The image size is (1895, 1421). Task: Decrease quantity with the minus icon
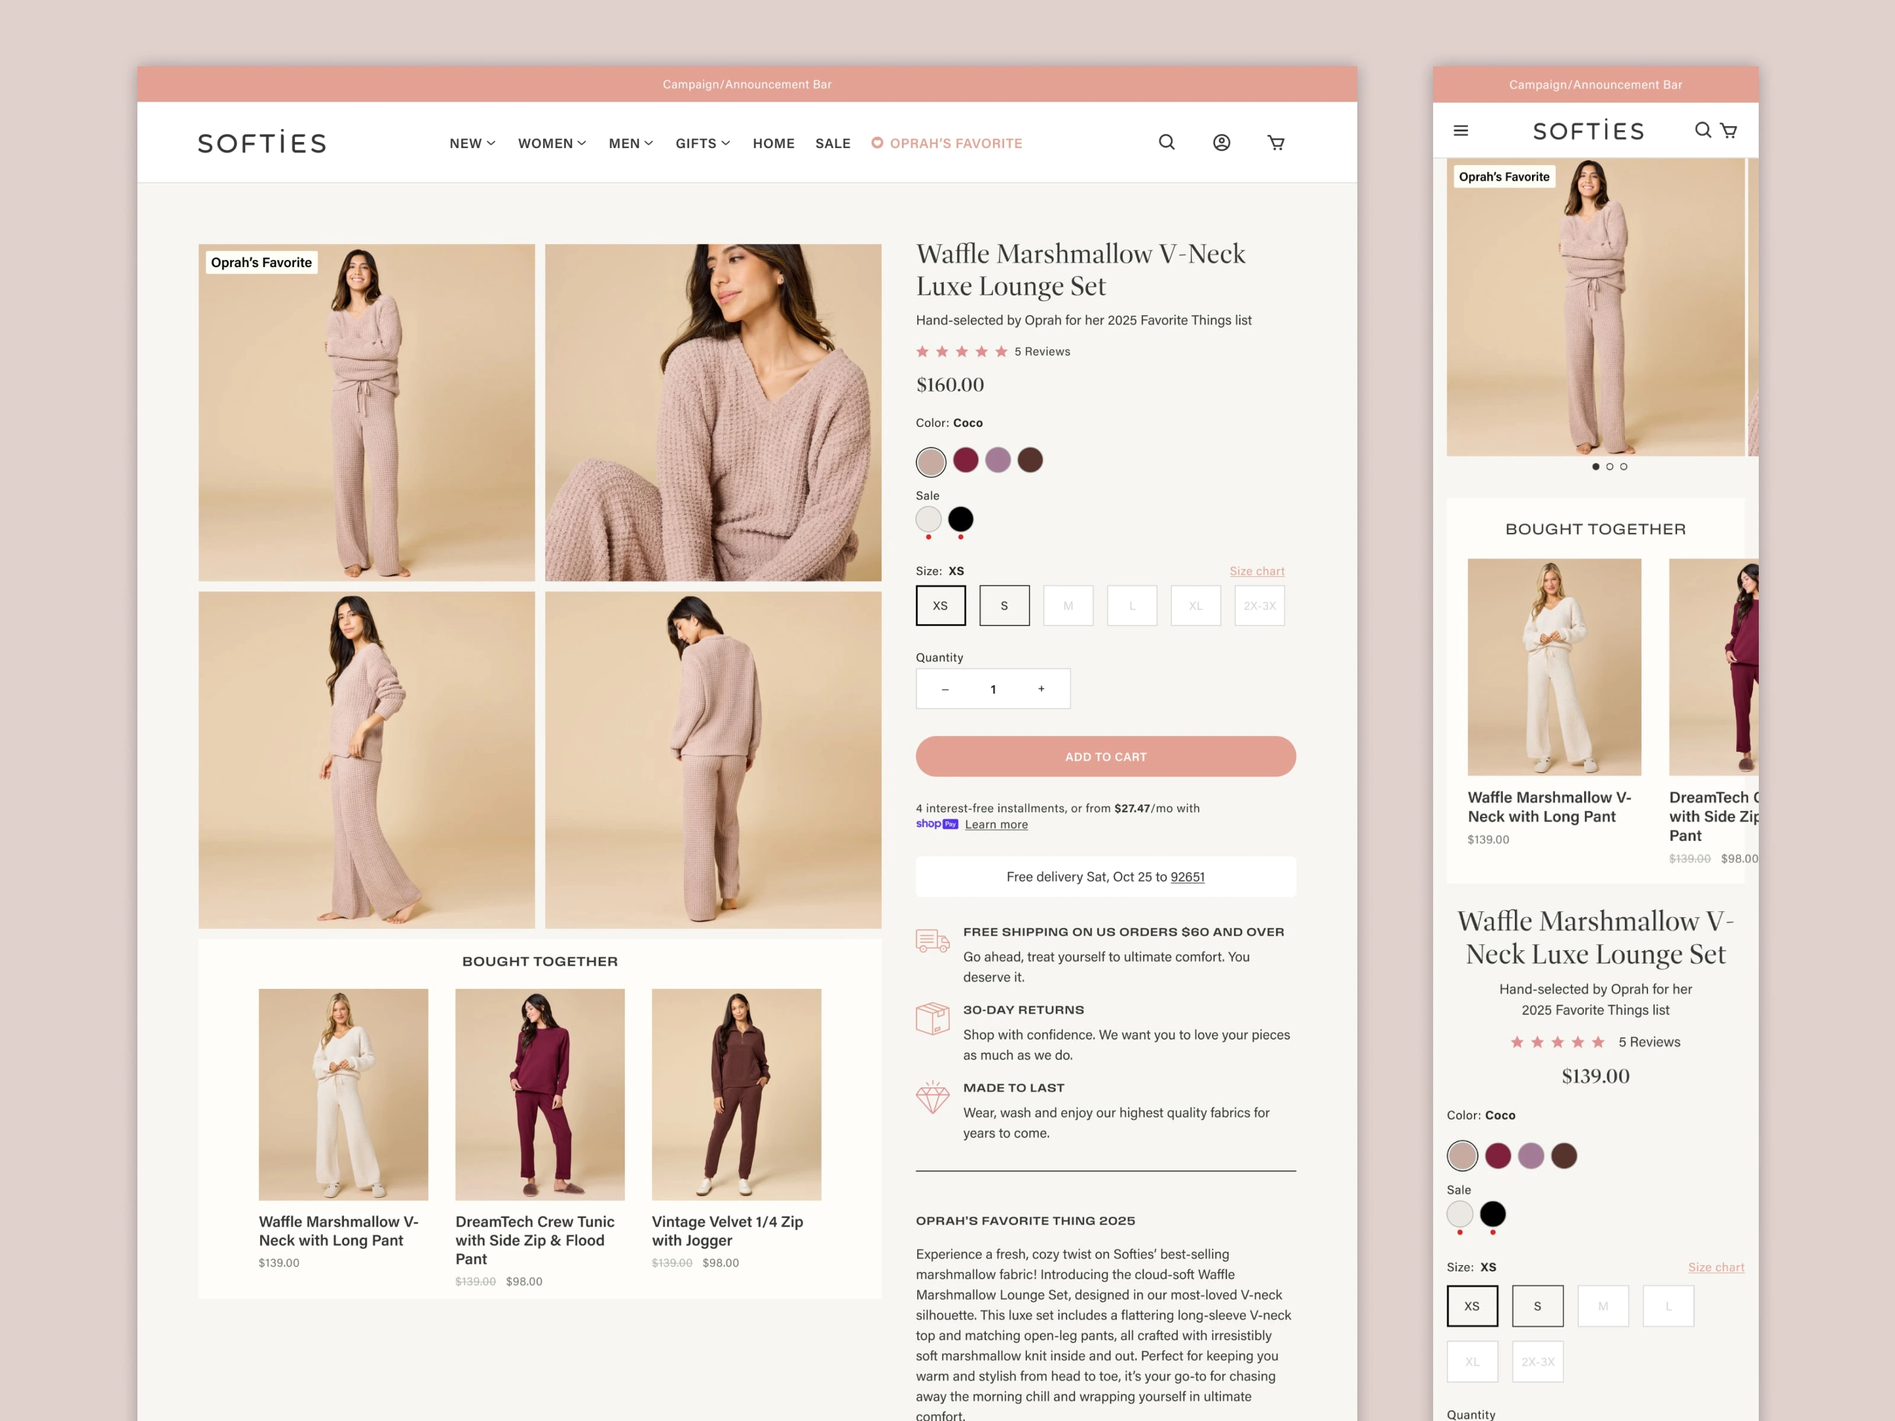[x=945, y=689]
